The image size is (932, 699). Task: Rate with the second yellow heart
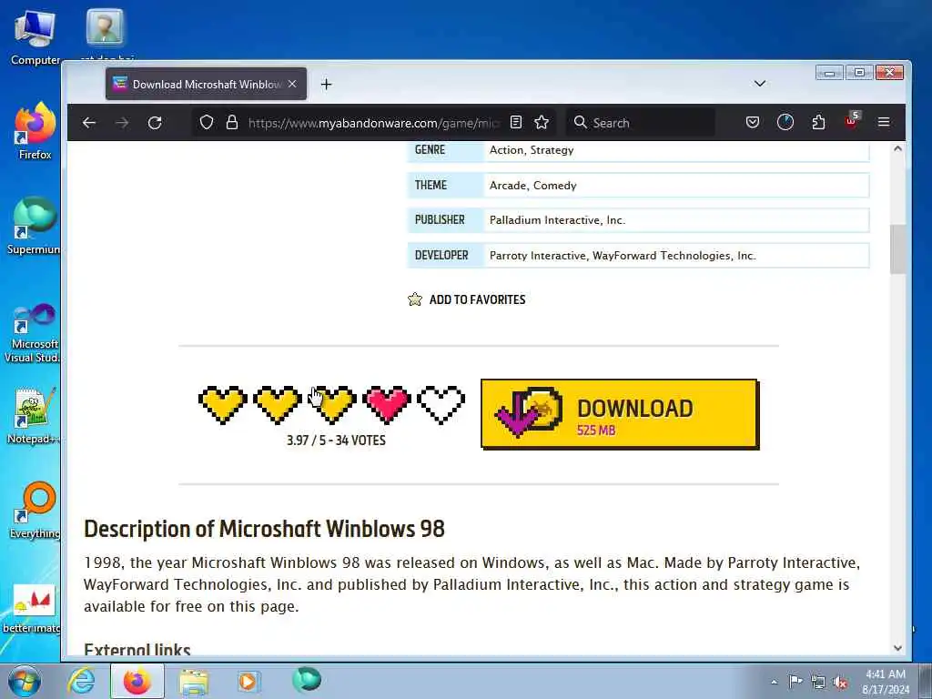(278, 405)
